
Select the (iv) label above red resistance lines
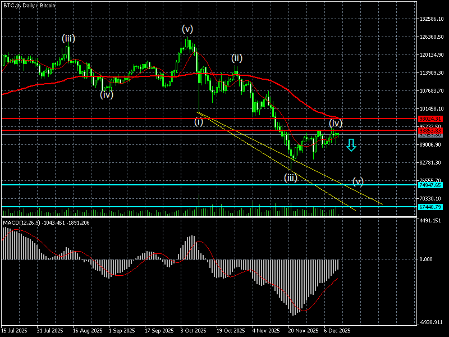point(336,122)
